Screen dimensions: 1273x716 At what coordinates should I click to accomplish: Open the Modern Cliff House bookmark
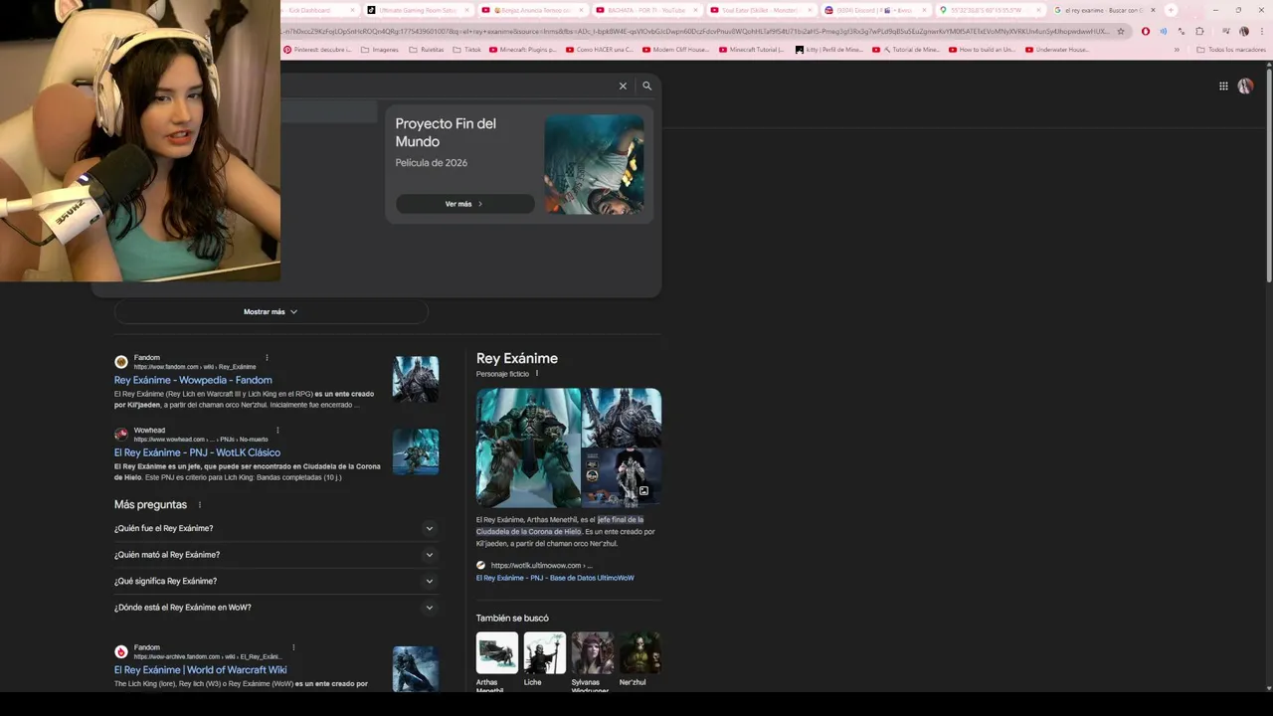[x=676, y=50]
